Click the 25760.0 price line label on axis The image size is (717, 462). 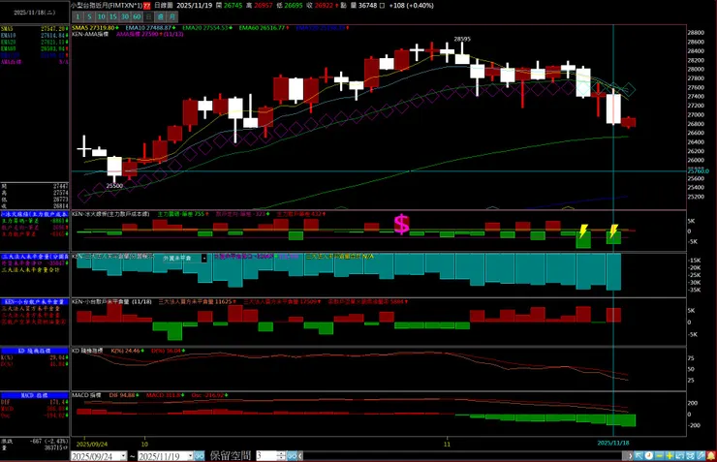pyautogui.click(x=699, y=171)
